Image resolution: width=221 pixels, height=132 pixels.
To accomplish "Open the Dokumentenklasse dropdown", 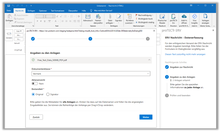I will (91, 73).
